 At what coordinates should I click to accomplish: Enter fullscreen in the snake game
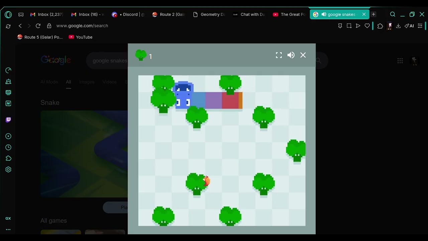coord(279,55)
